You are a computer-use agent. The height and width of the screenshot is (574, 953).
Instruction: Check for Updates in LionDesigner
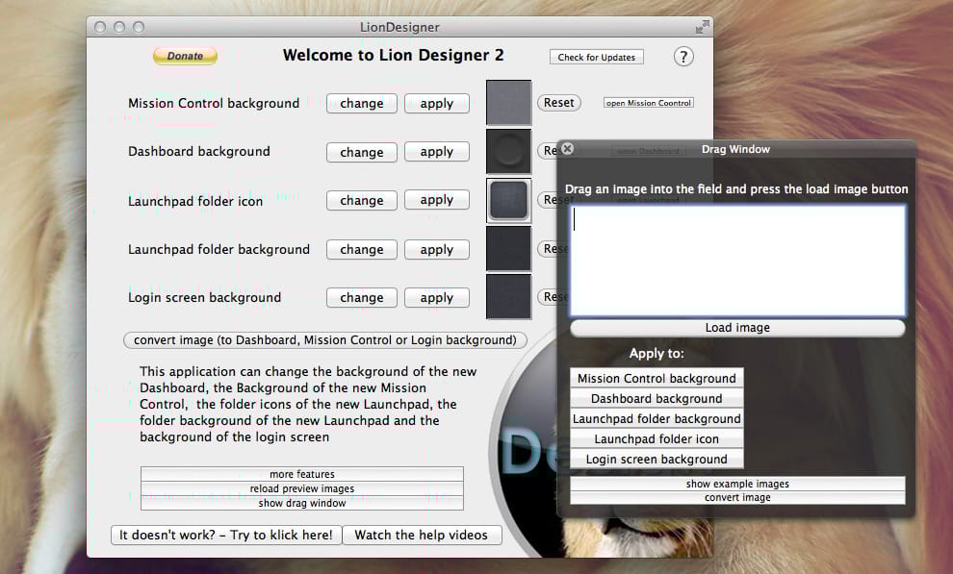[596, 57]
